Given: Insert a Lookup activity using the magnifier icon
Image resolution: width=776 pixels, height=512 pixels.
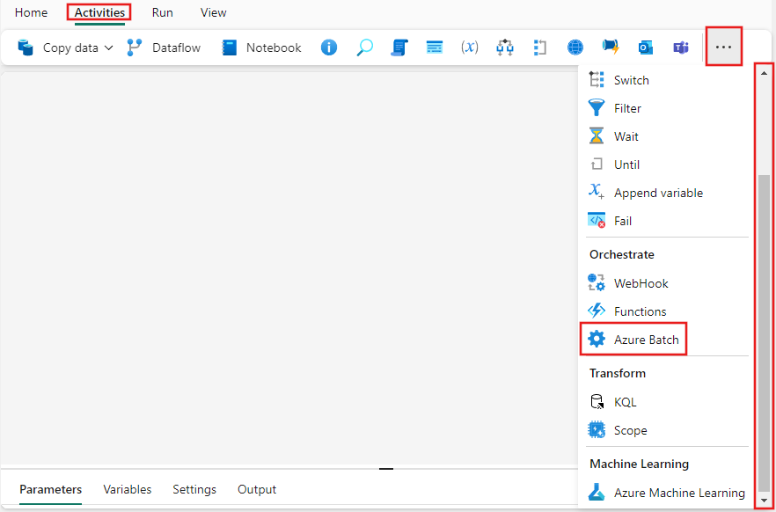Looking at the screenshot, I should pos(364,48).
